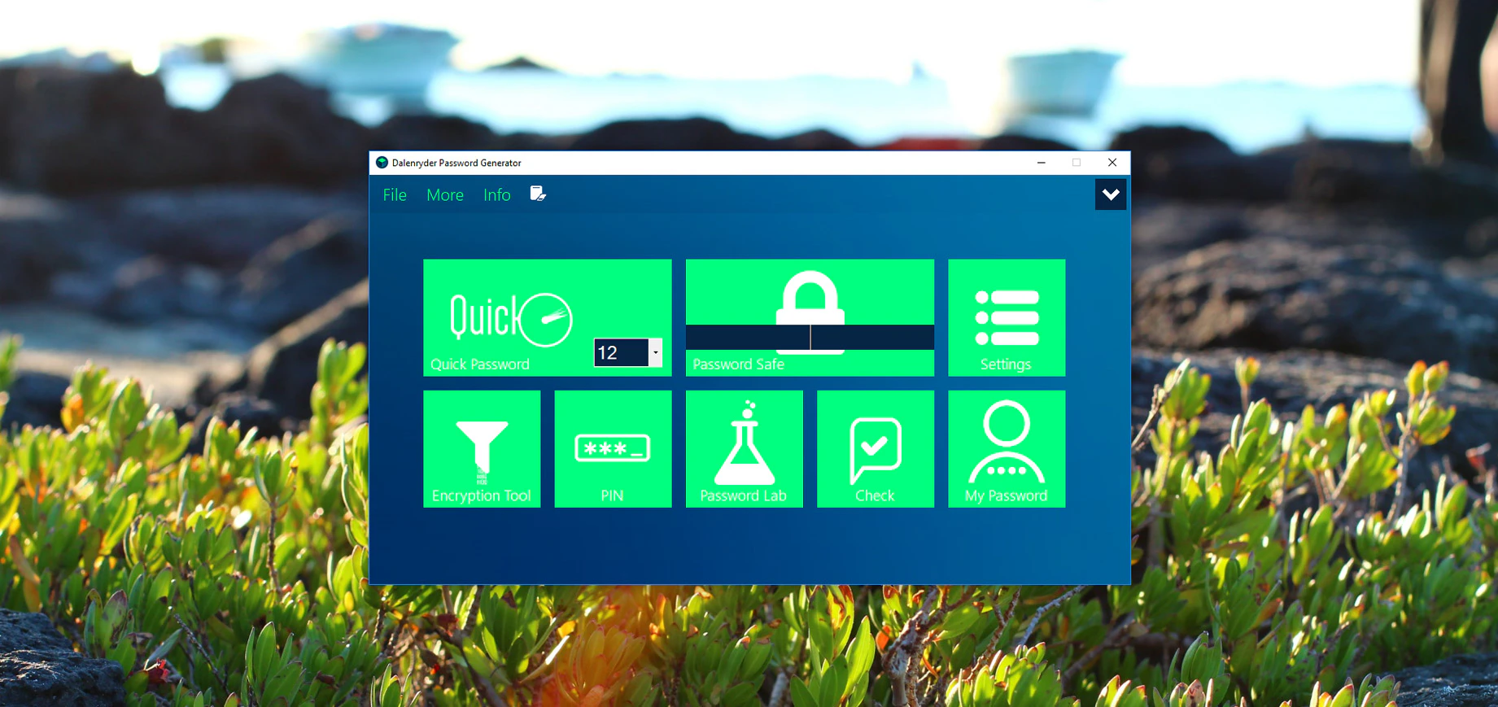This screenshot has width=1498, height=707.
Task: Click the Dalenryder app icon in title bar
Action: (382, 163)
